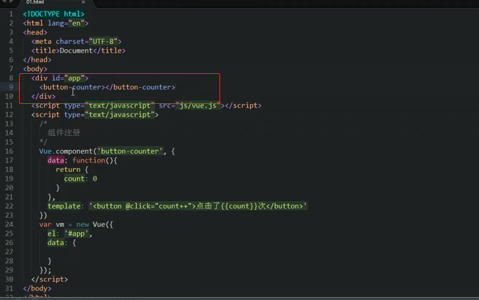
Task: Click the "js/vue.js" src value
Action: click(x=197, y=106)
